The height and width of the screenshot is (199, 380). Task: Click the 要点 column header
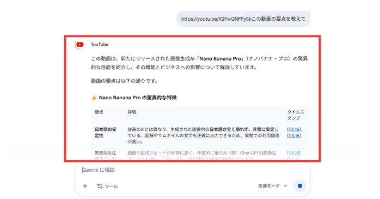point(99,112)
